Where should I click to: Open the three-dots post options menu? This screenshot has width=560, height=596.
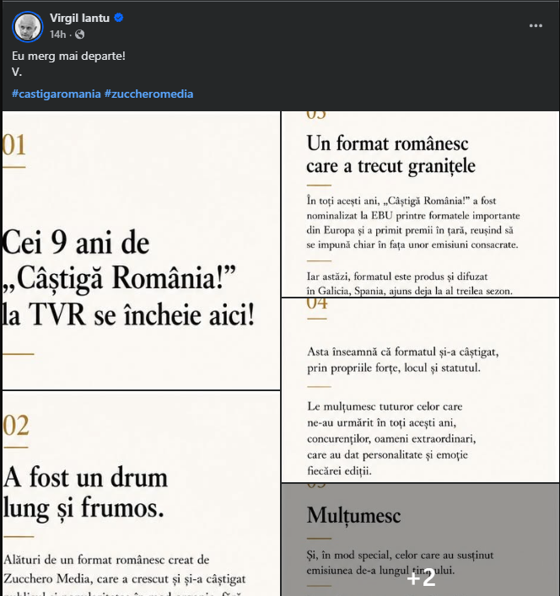click(x=536, y=26)
